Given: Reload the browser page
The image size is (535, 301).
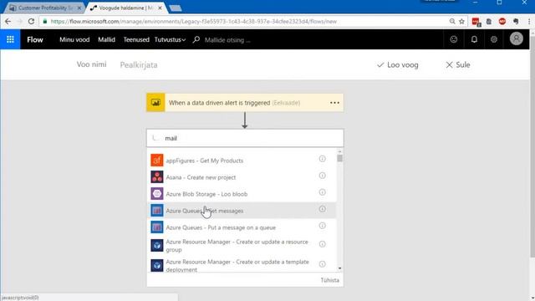Looking at the screenshot, I should click(x=31, y=21).
